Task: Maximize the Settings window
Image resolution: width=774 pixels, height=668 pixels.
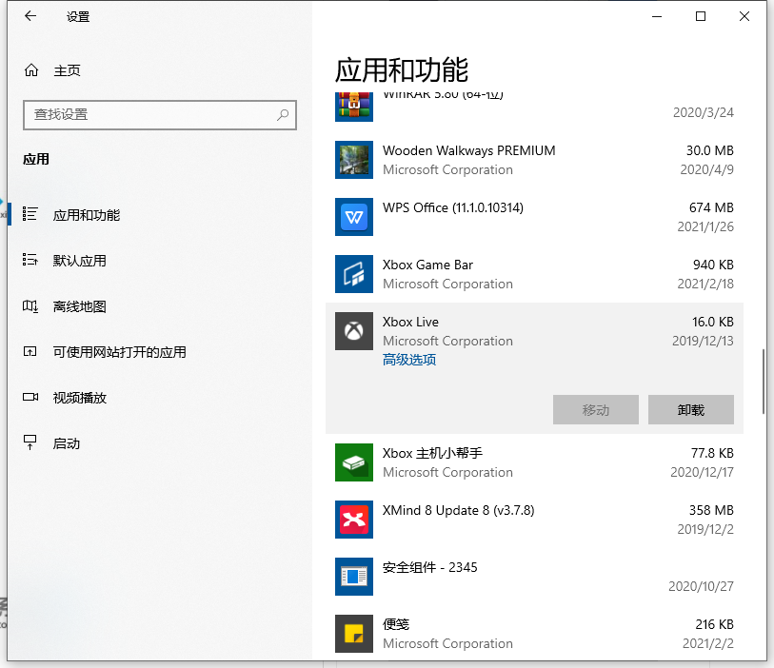Action: pyautogui.click(x=700, y=16)
